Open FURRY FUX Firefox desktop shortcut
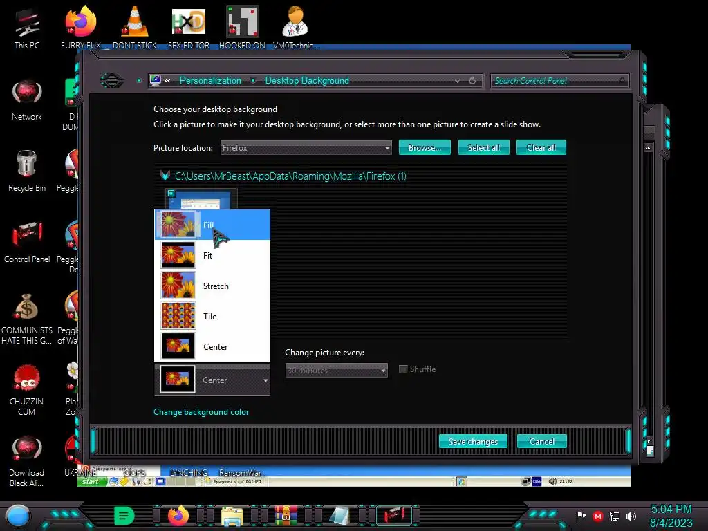 pos(81,28)
